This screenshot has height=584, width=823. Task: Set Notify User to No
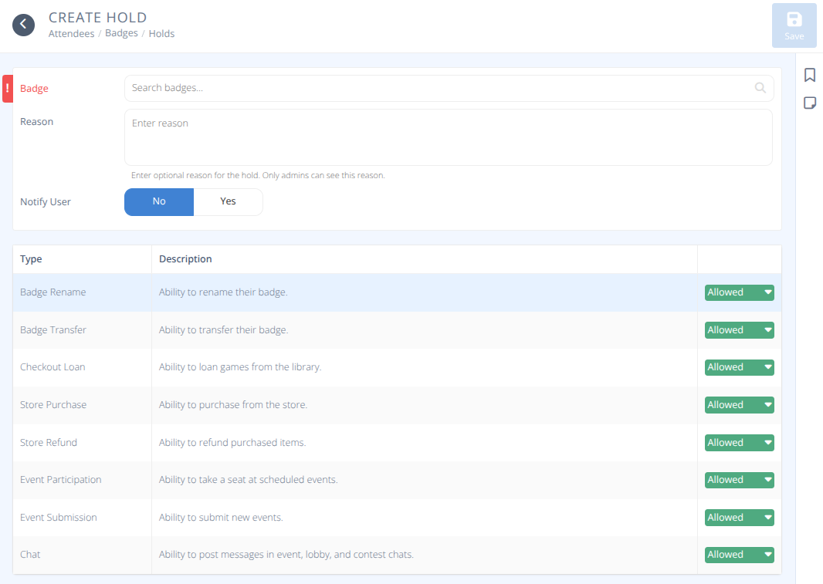tap(159, 201)
